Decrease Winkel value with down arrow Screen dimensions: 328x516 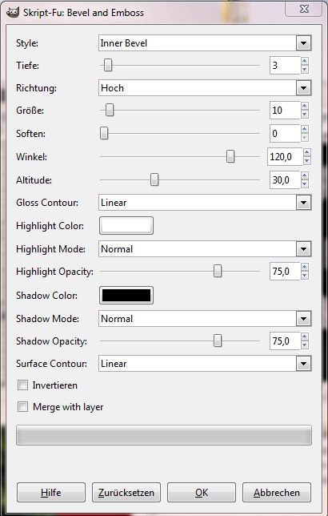coord(307,161)
